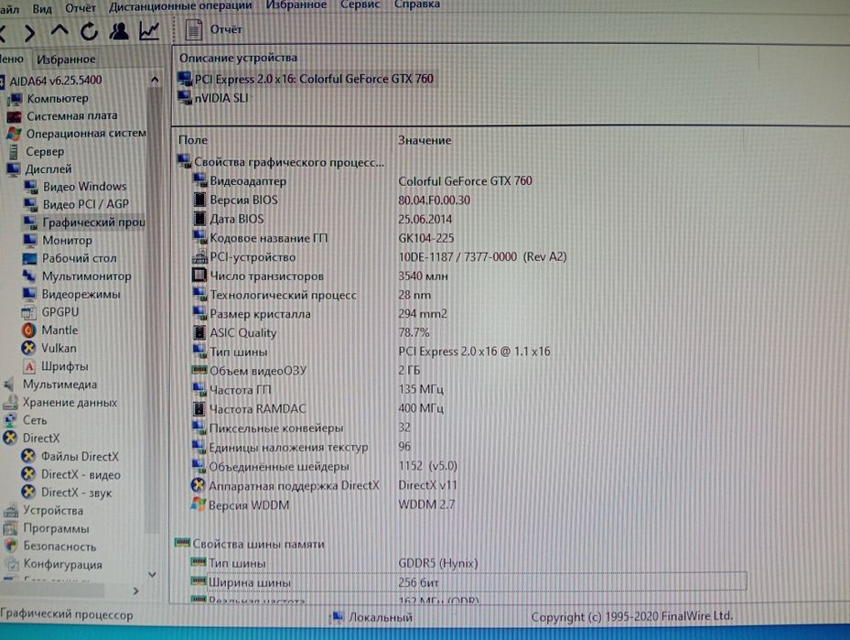Click the Безопасность shield icon
The image size is (850, 640).
pyautogui.click(x=10, y=547)
